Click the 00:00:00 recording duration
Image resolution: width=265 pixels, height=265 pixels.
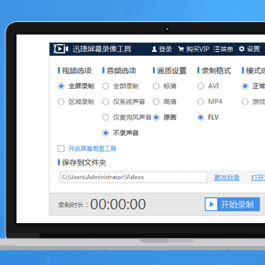tap(118, 204)
